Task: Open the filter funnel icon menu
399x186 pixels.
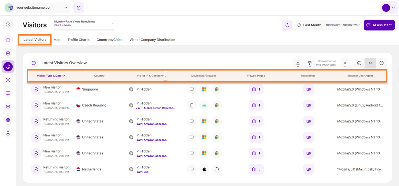Action: 310,63
